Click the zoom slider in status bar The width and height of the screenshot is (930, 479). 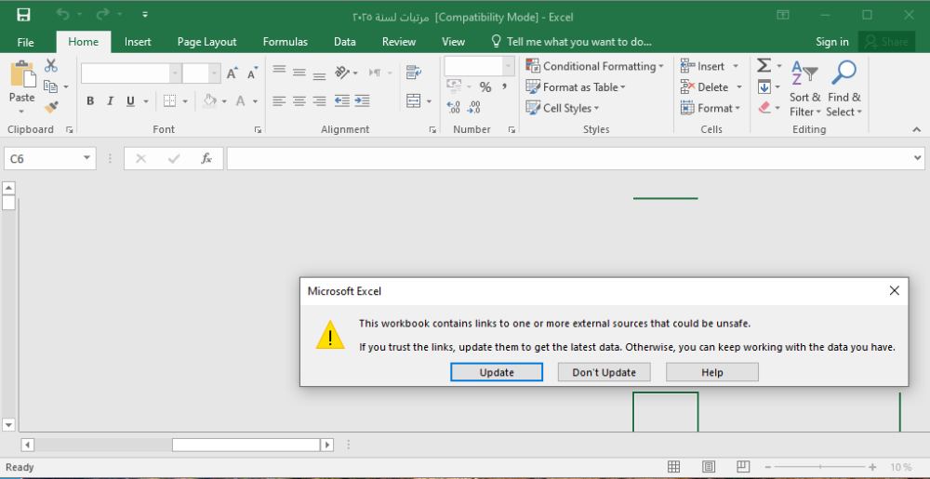point(821,467)
